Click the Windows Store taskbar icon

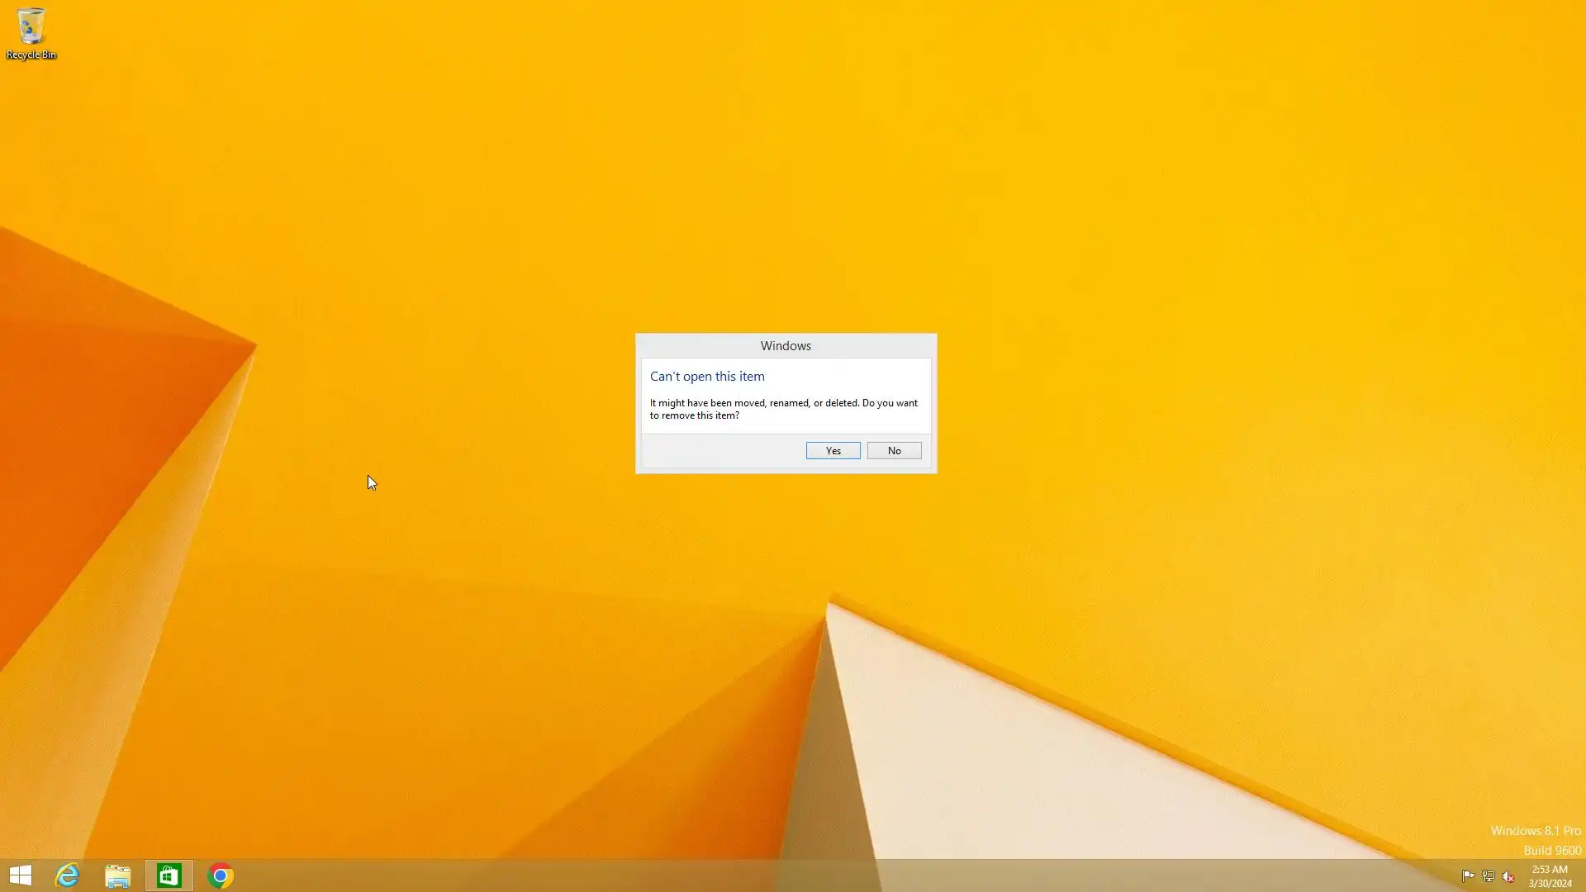click(x=169, y=875)
